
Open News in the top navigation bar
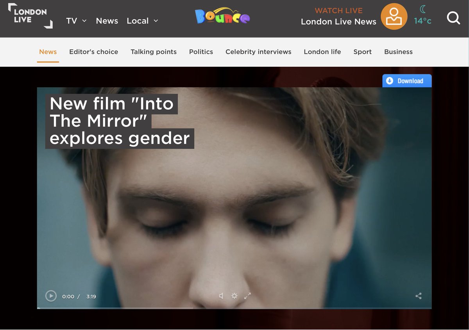(x=107, y=21)
